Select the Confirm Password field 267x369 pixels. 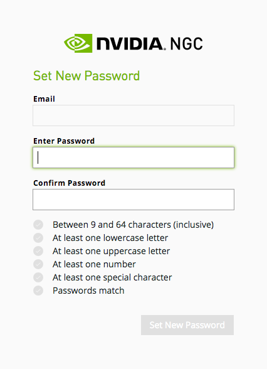tap(133, 200)
